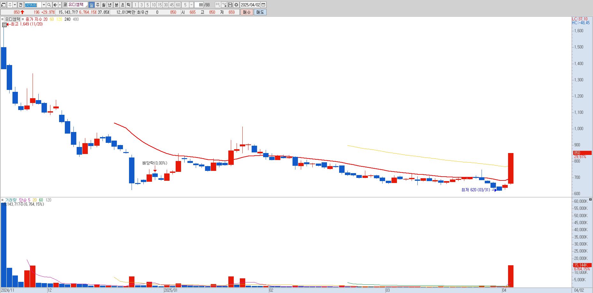This screenshot has height=293, width=593.
Task: Click the save floppy disk icon
Action: tap(230, 5)
